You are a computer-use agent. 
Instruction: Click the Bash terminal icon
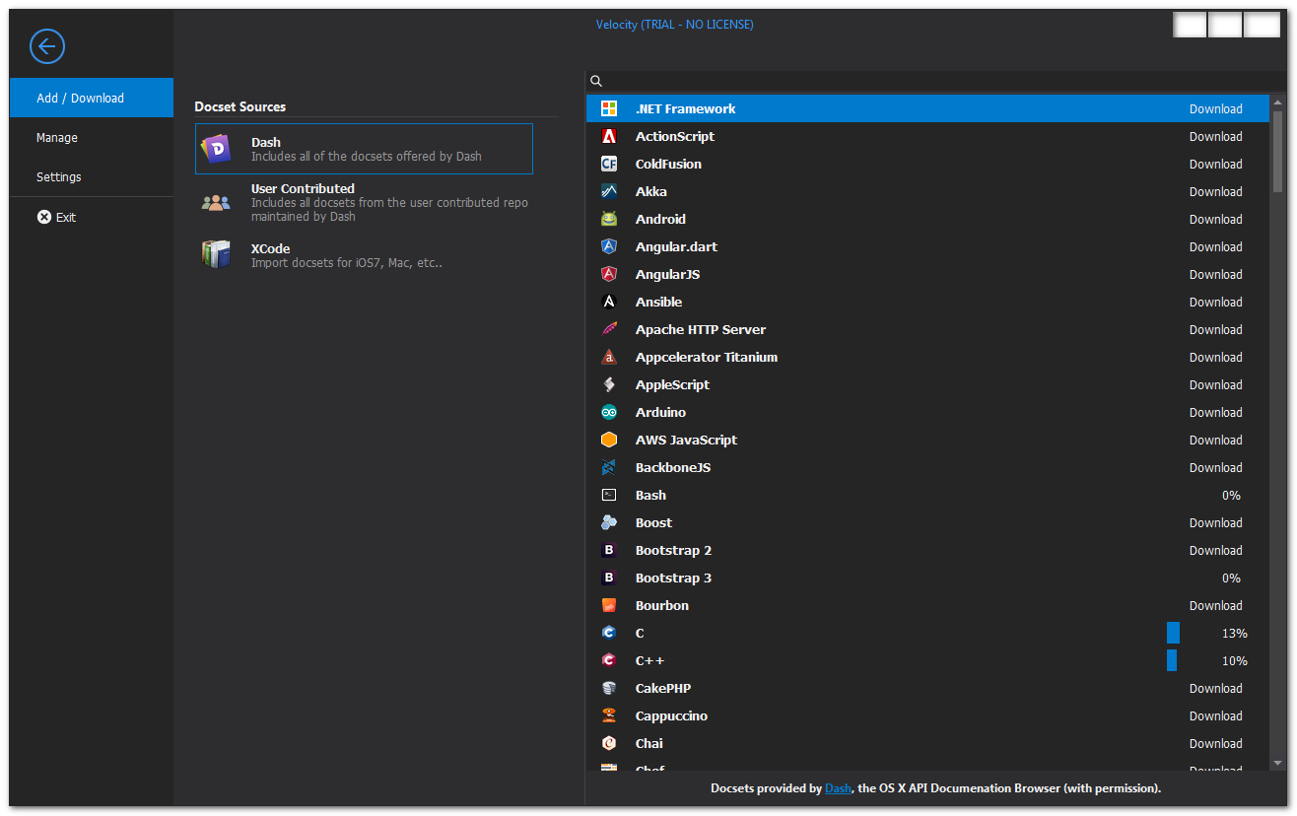(609, 495)
